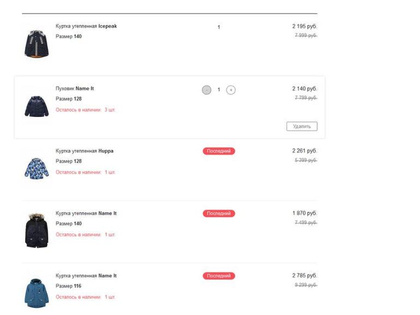Viewport: 420px width, 315px height.
Task: Open the Пуховик Name It thumbnail
Action: (37, 106)
